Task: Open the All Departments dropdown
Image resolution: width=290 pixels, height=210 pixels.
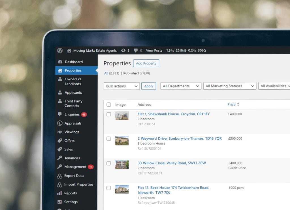Action: [x=181, y=86]
